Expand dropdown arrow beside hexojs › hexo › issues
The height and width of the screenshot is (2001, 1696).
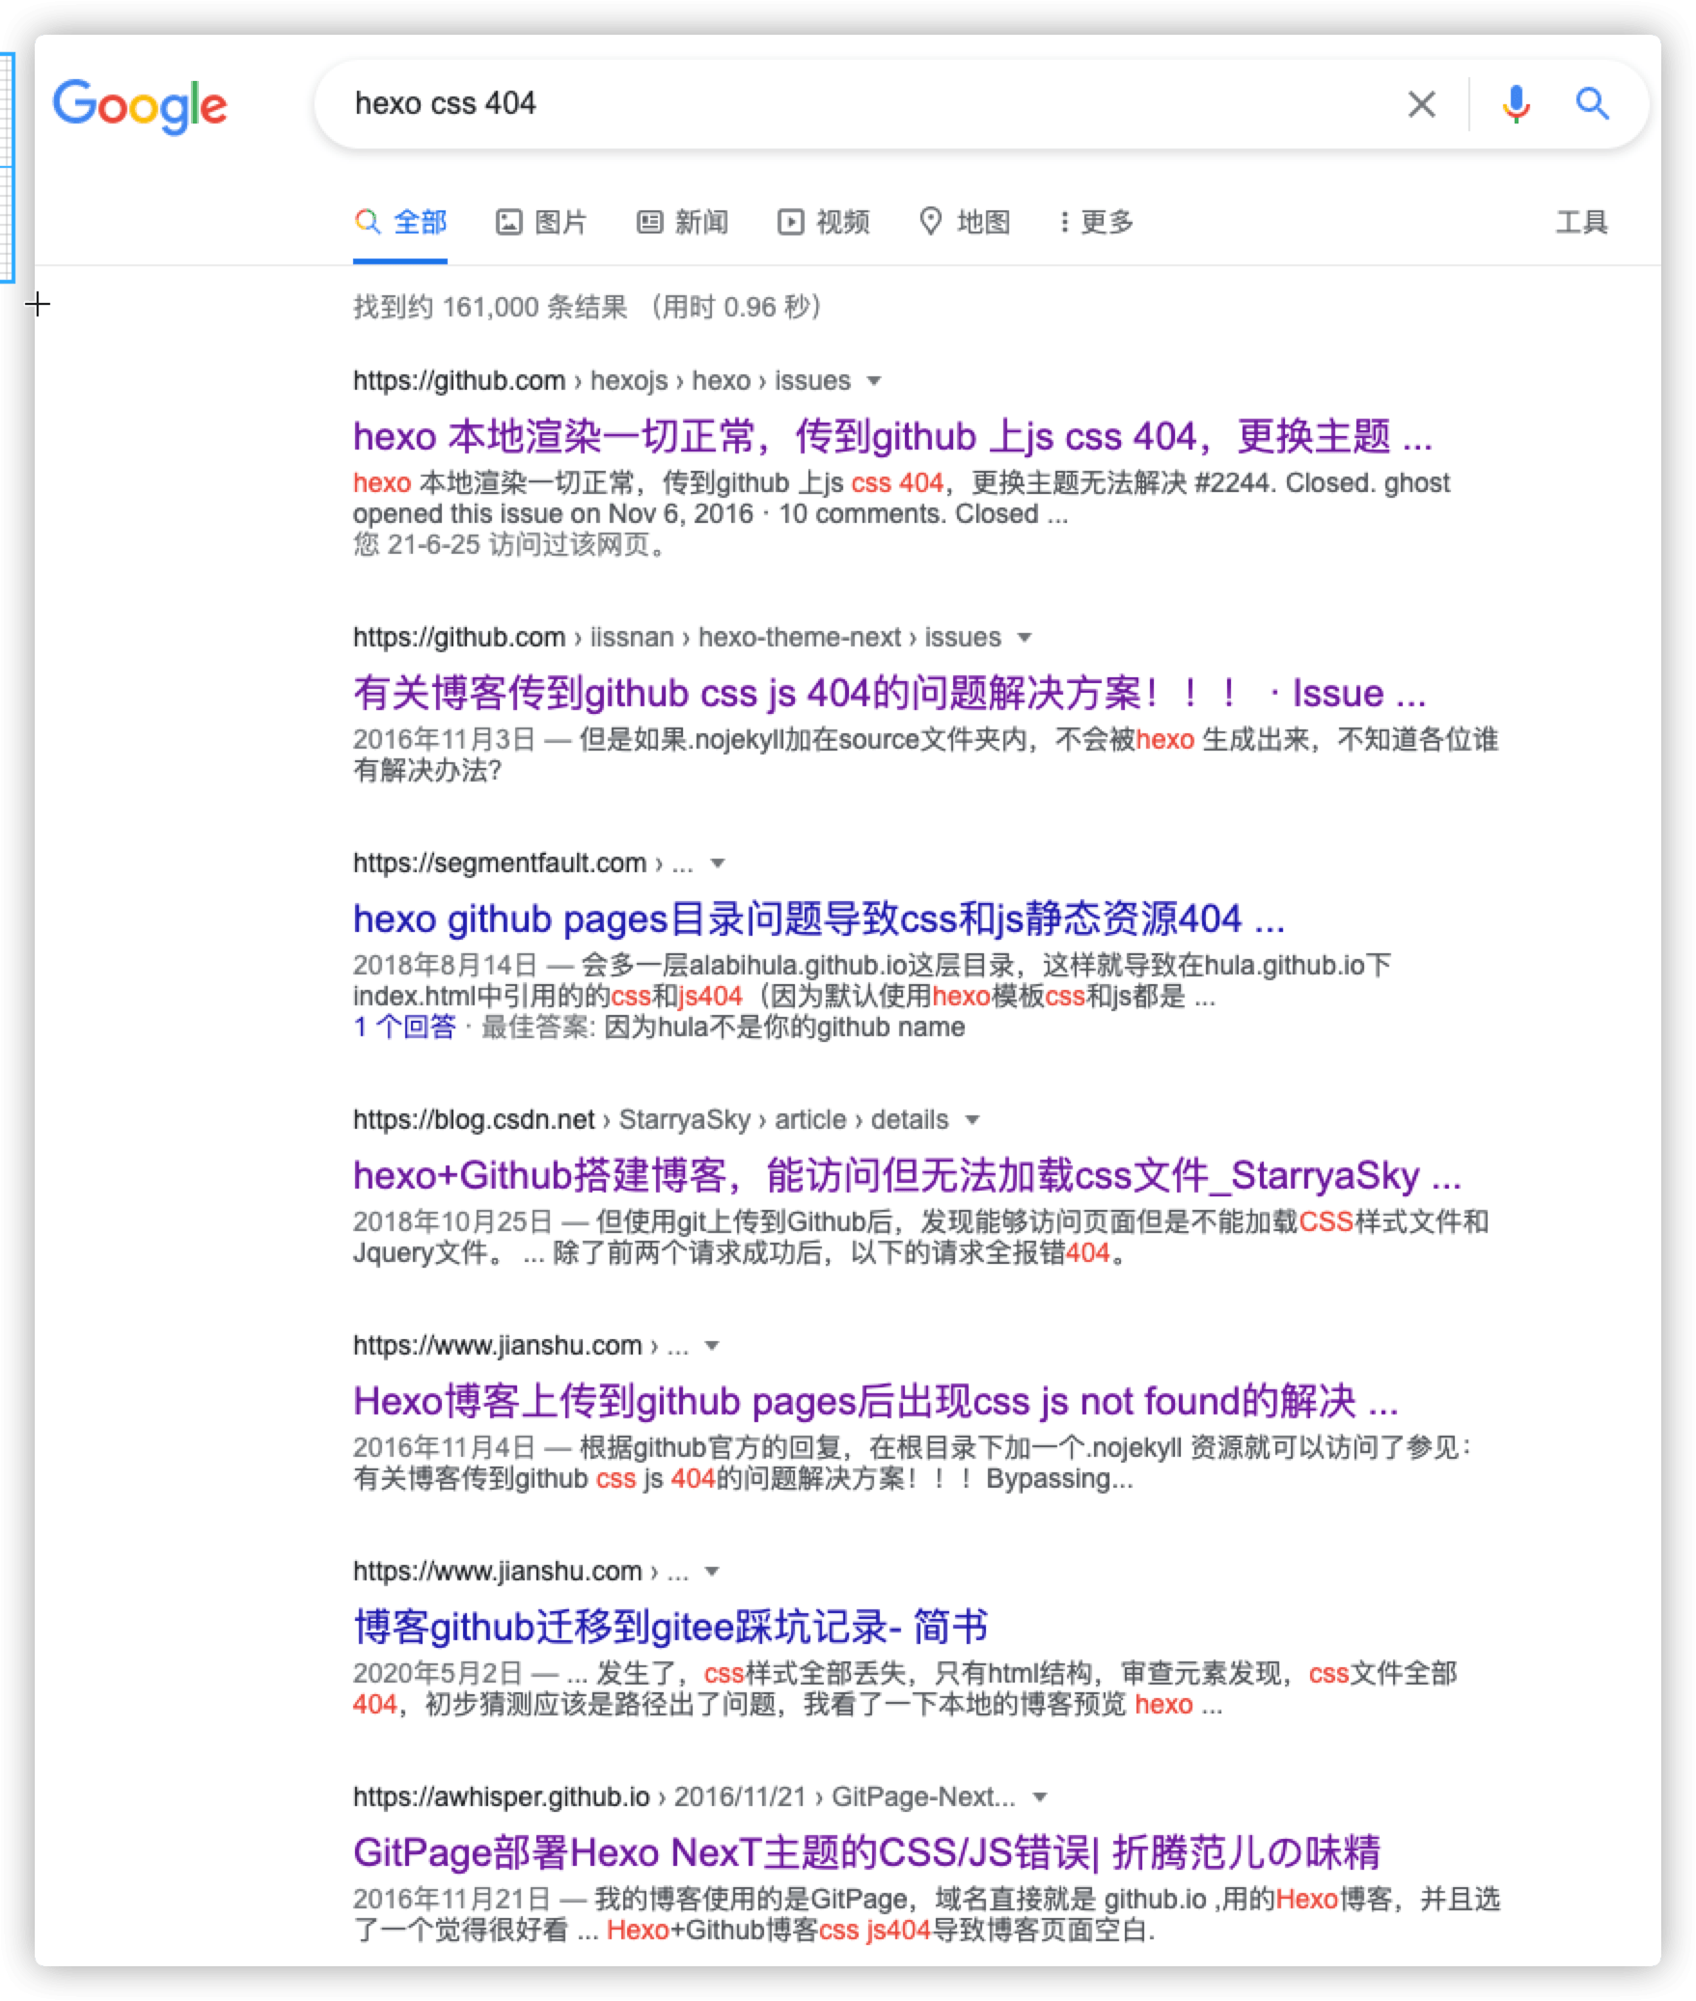[874, 381]
